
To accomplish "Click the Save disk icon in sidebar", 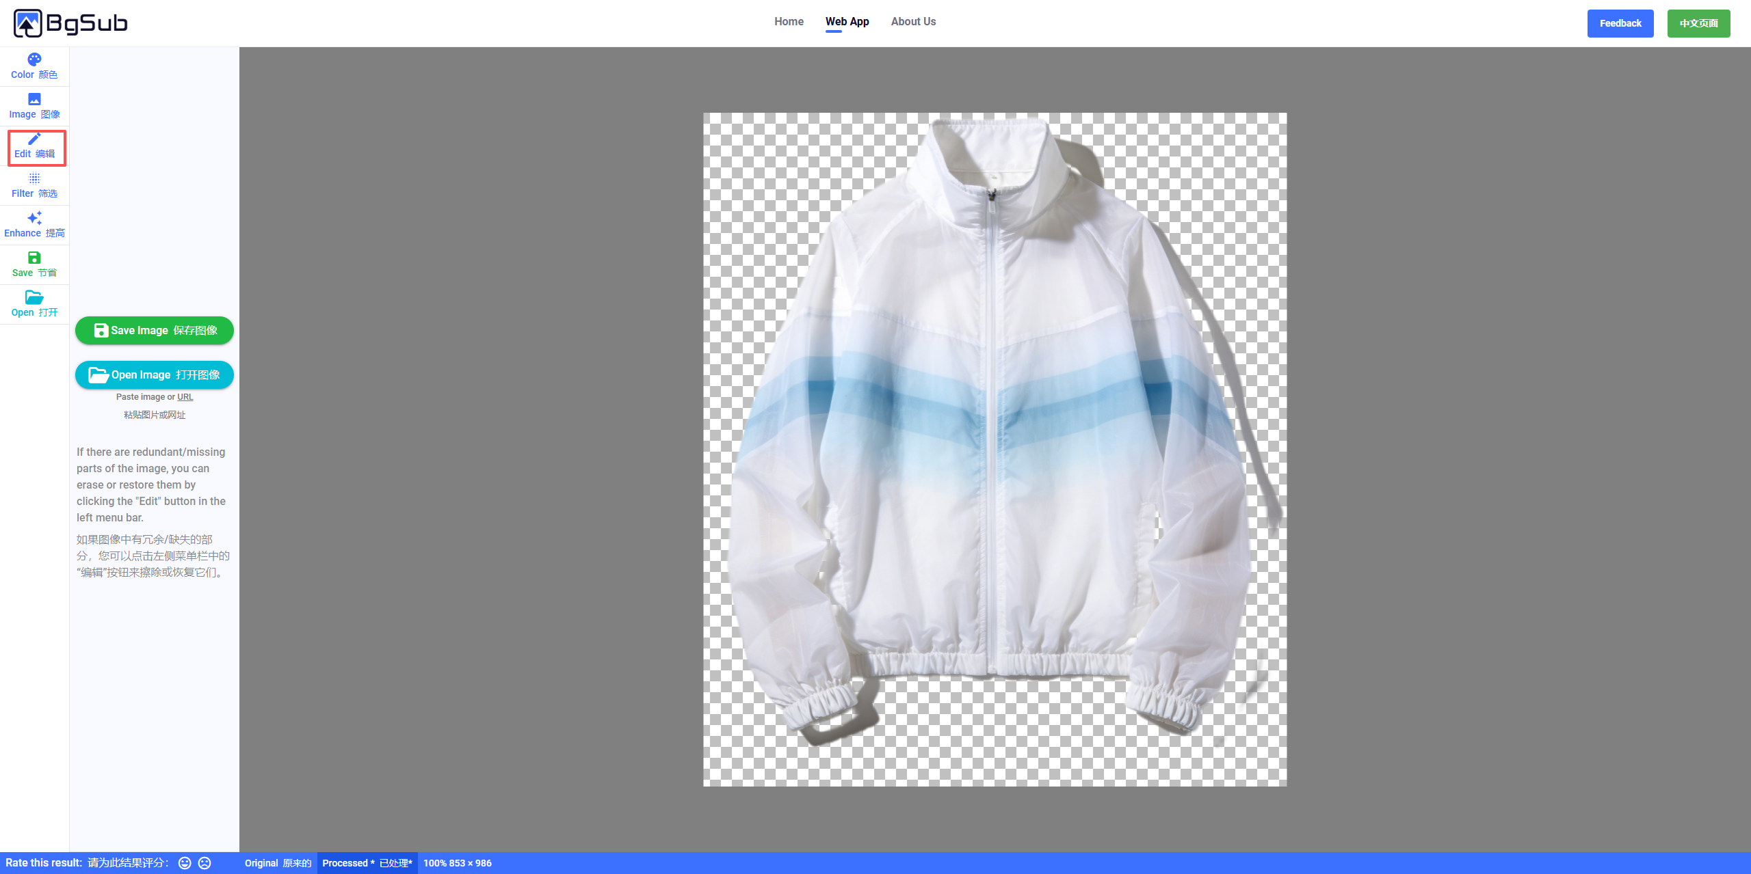I will point(34,258).
